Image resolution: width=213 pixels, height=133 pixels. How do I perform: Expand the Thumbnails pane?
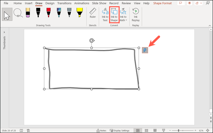pos(4,32)
